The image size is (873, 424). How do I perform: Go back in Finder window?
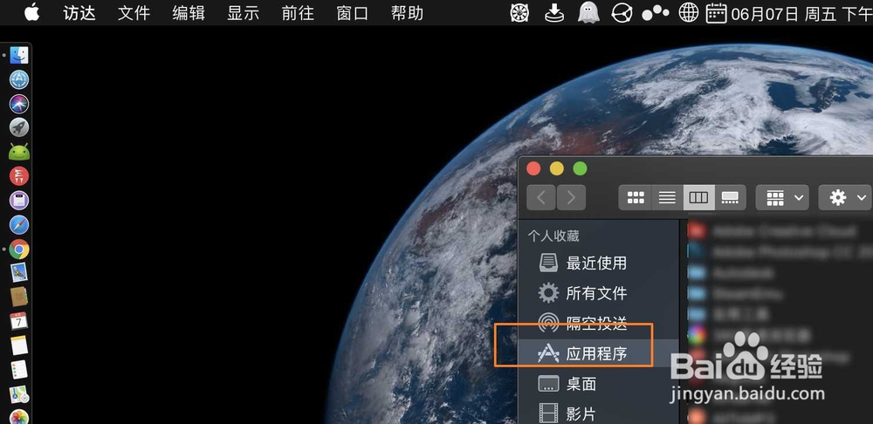click(x=541, y=197)
